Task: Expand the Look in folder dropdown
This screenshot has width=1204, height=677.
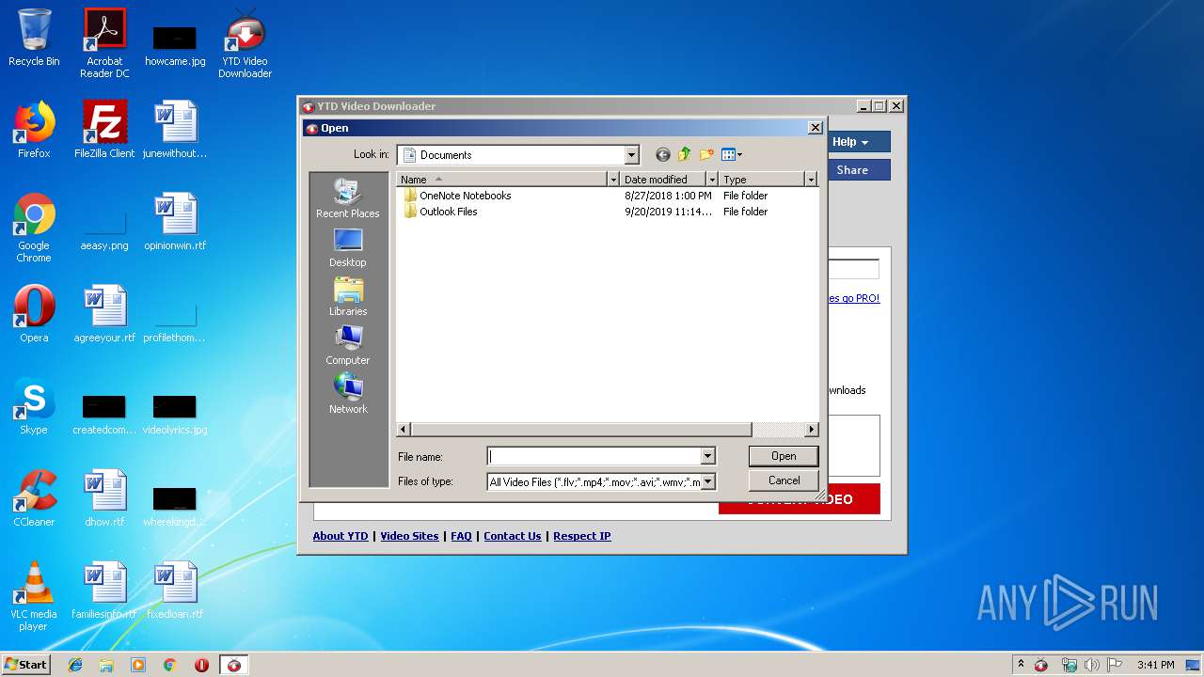Action: pos(632,155)
